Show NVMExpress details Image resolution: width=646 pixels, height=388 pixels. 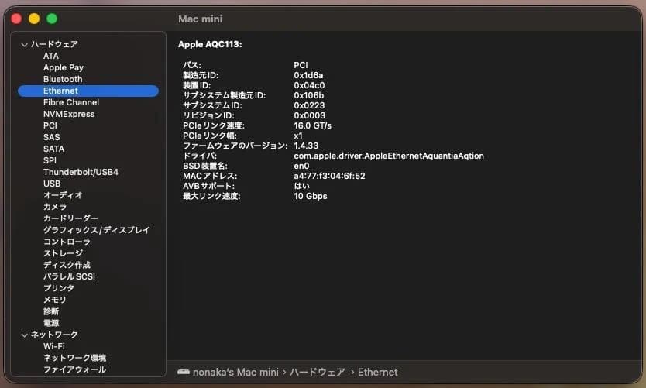tap(69, 114)
